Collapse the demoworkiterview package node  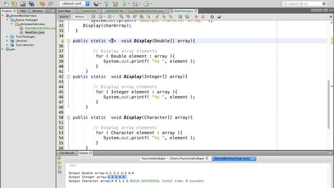[12, 24]
